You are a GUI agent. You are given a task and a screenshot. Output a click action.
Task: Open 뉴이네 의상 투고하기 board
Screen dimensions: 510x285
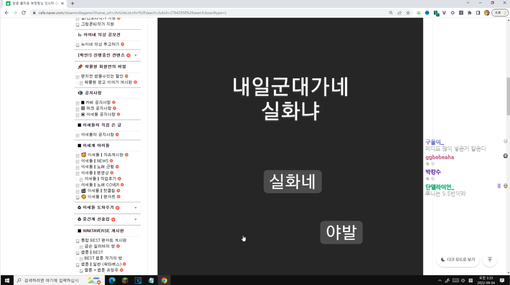pos(100,45)
